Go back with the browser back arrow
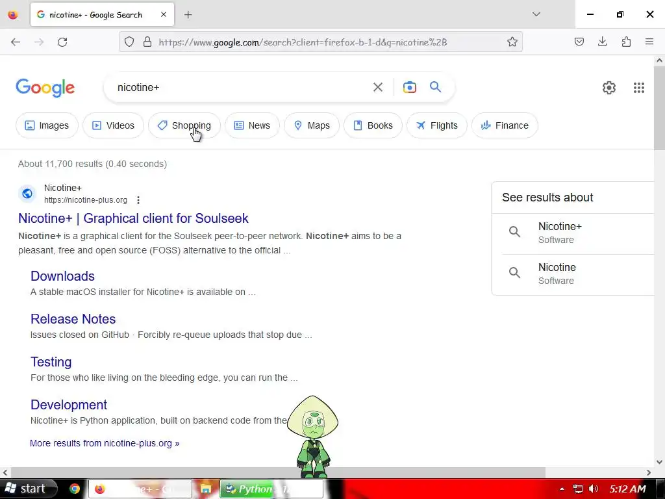 [x=16, y=42]
